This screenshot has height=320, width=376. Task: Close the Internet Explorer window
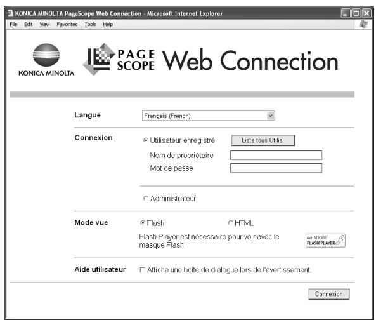366,13
